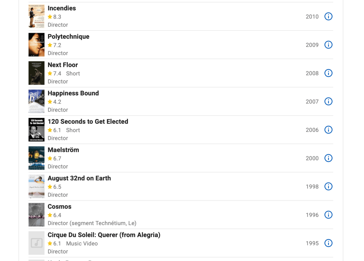Click the Cirque Du Soleil music placeholder thumbnail
Screen dimensions: 364x261
coord(37,243)
